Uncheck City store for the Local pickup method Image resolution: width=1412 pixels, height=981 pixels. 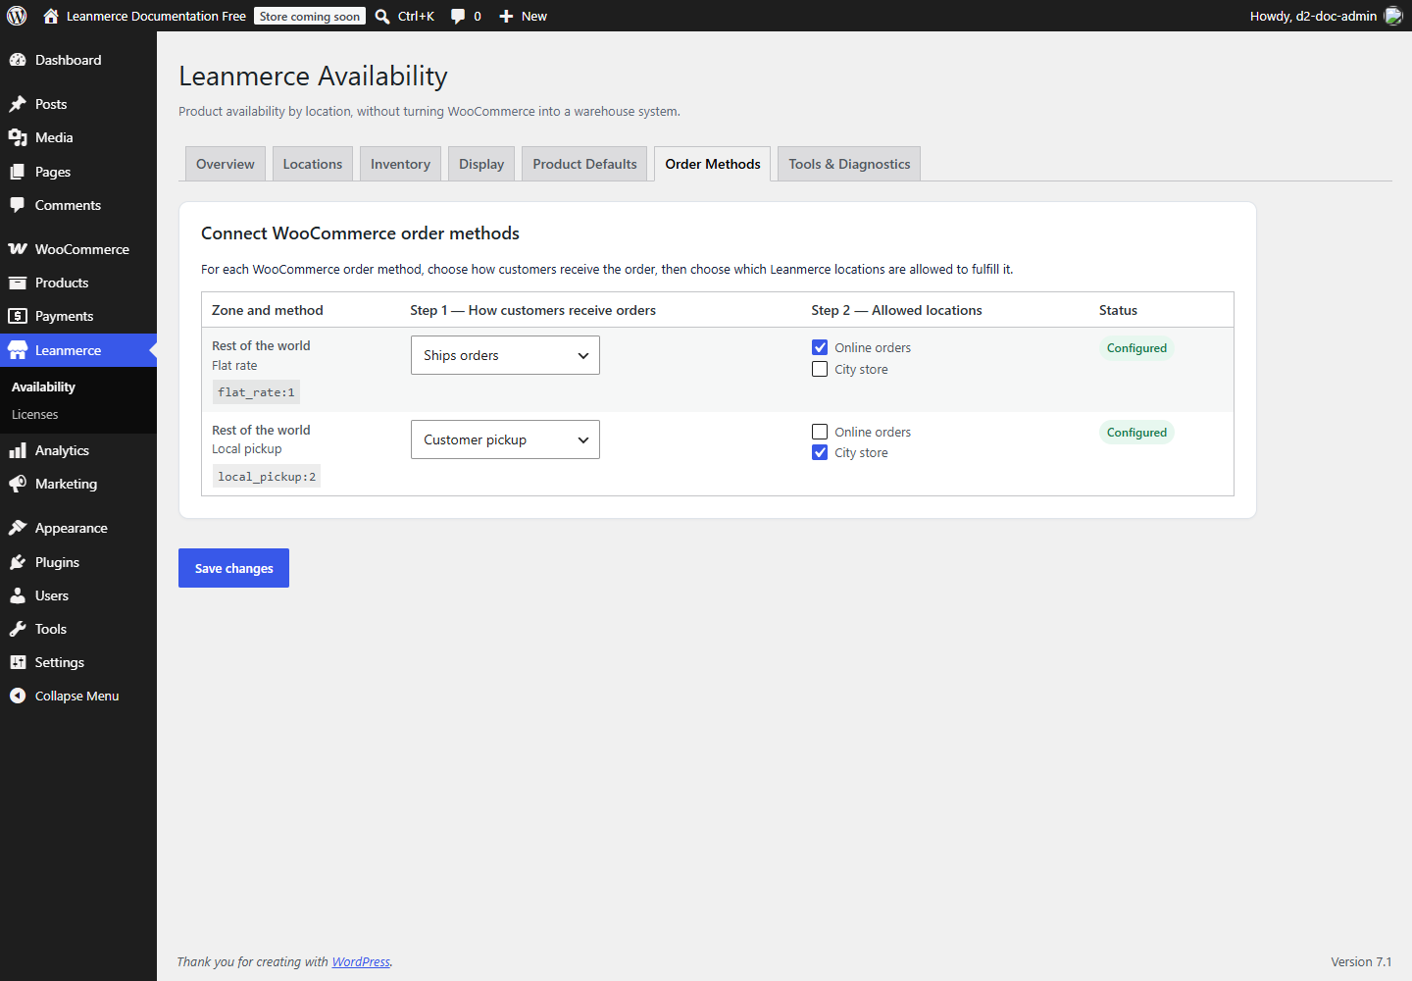coord(820,452)
